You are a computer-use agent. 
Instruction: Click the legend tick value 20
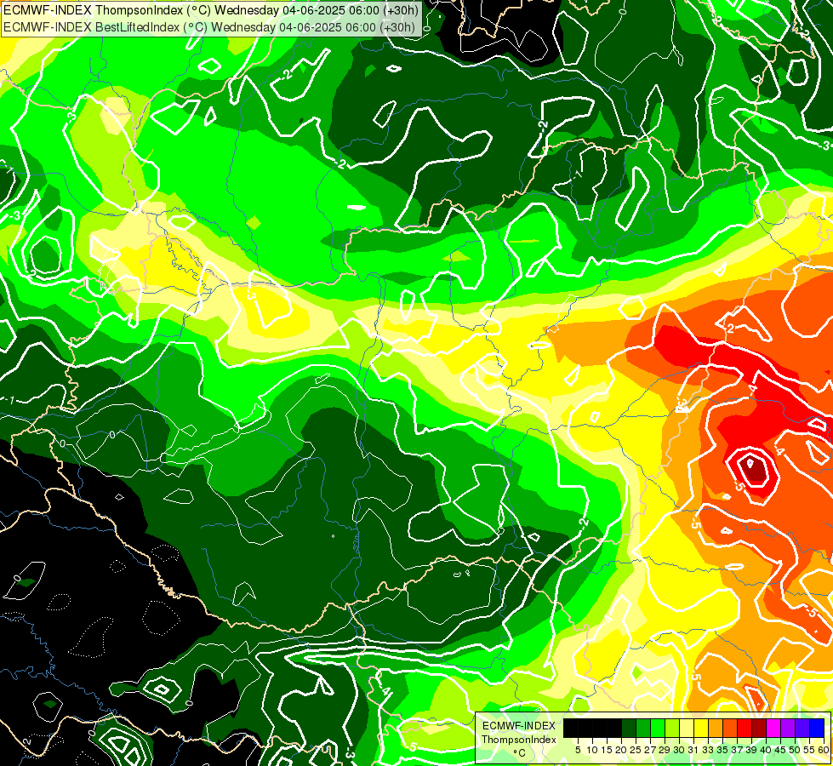pos(622,750)
